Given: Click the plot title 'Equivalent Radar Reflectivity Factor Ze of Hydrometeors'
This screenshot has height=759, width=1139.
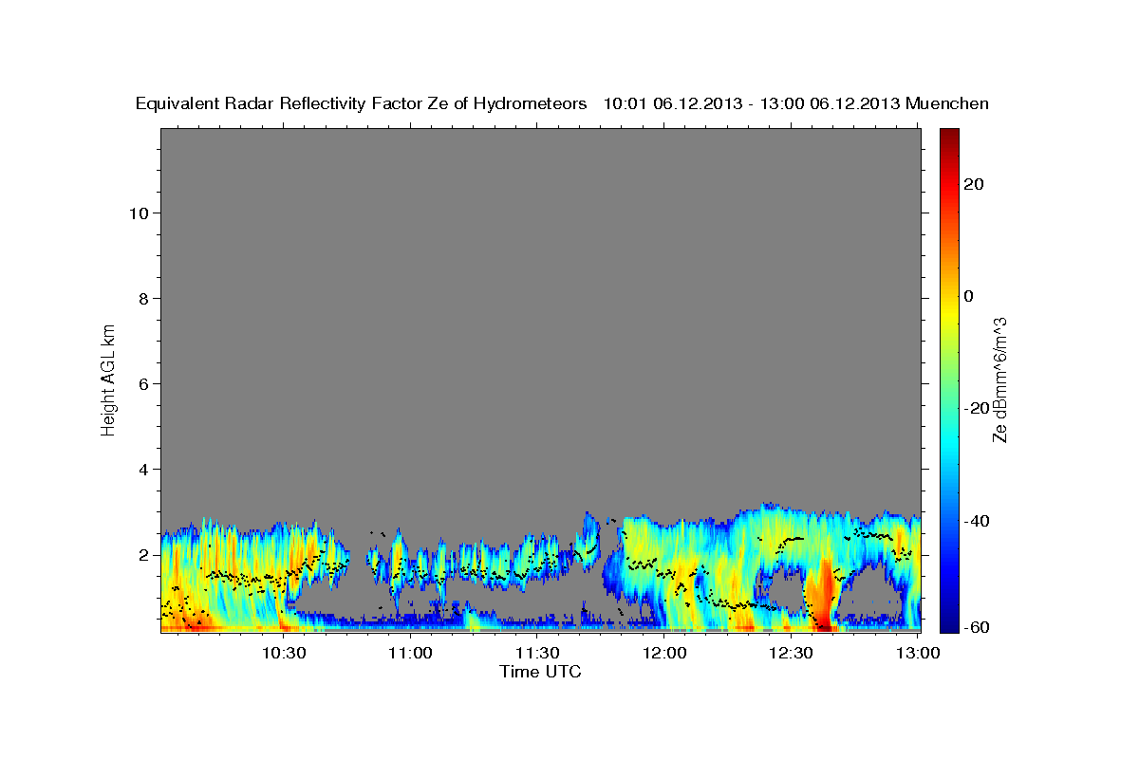Looking at the screenshot, I should pyautogui.click(x=362, y=103).
